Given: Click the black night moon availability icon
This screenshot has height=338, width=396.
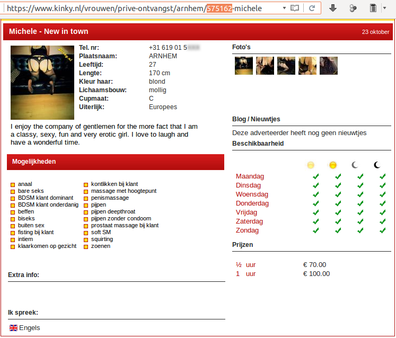Looking at the screenshot, I should pyautogui.click(x=377, y=165).
